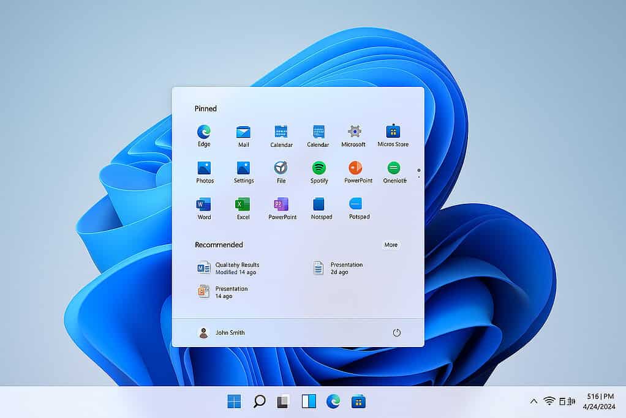The height and width of the screenshot is (418, 626).
Task: Open Wi-Fi network status in tray
Action: pyautogui.click(x=549, y=401)
